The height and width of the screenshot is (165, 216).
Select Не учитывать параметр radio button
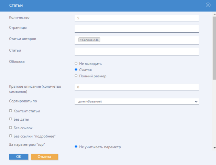pyautogui.click(x=76, y=147)
